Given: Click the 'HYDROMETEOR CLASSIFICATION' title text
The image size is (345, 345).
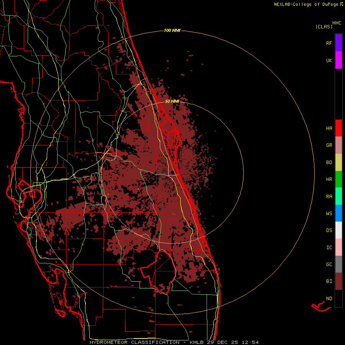Looking at the screenshot, I should pos(135,342).
